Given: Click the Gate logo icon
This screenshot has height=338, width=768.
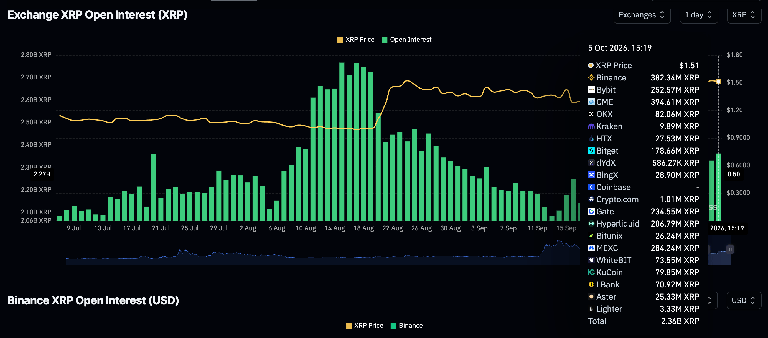Looking at the screenshot, I should coord(591,212).
